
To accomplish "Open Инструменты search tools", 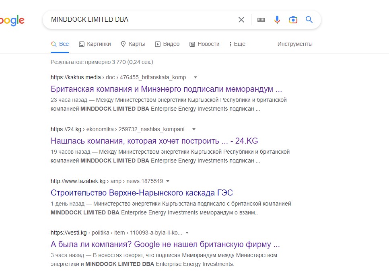I will coord(295,44).
